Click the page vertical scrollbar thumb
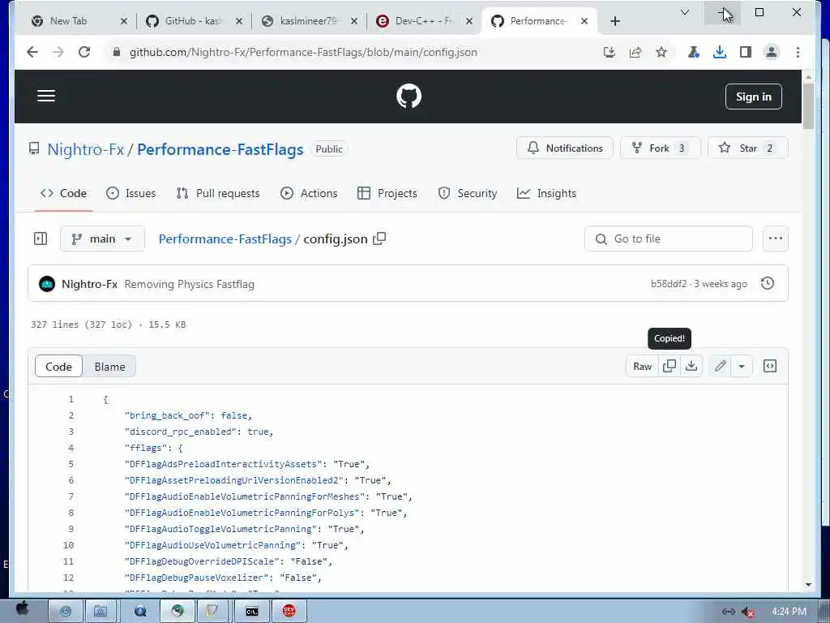The height and width of the screenshot is (623, 830). coord(808,106)
